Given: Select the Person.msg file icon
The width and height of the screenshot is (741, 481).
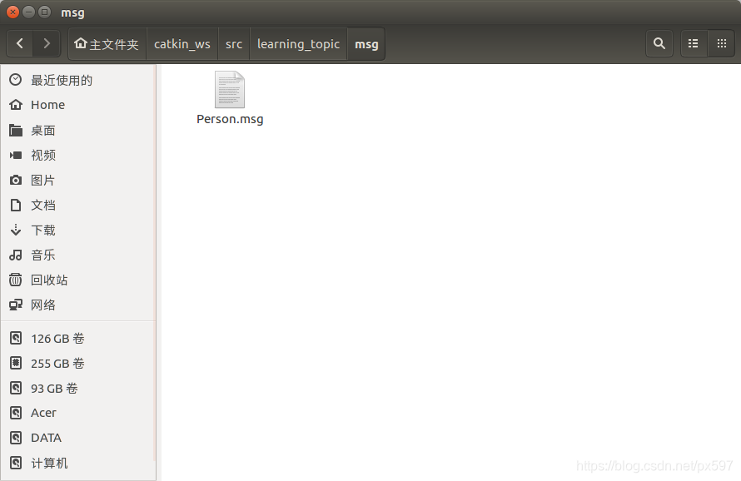Looking at the screenshot, I should 230,89.
